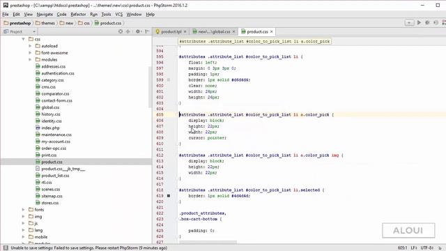Click the mobile folder icon
The height and width of the screenshot is (251, 446).
[x=31, y=237]
